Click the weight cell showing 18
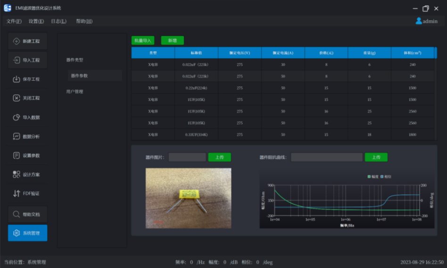 tap(370, 134)
